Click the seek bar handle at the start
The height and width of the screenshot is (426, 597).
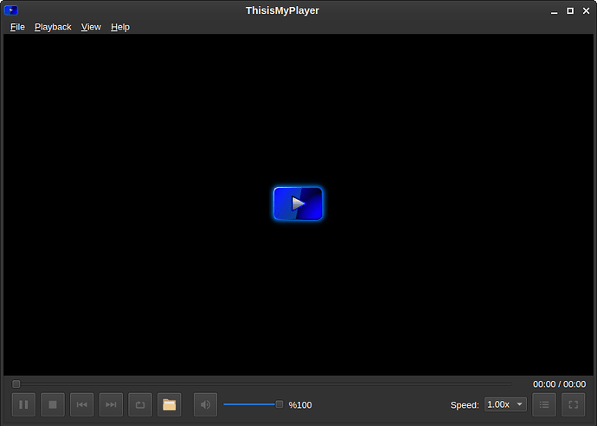click(x=16, y=384)
